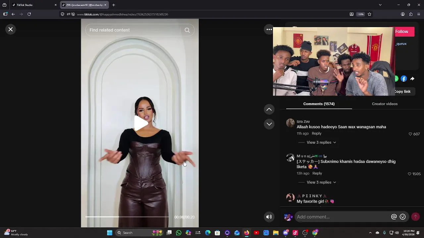This screenshot has height=238, width=424.
Task: Go back with the browser back arrow
Action: 13,14
